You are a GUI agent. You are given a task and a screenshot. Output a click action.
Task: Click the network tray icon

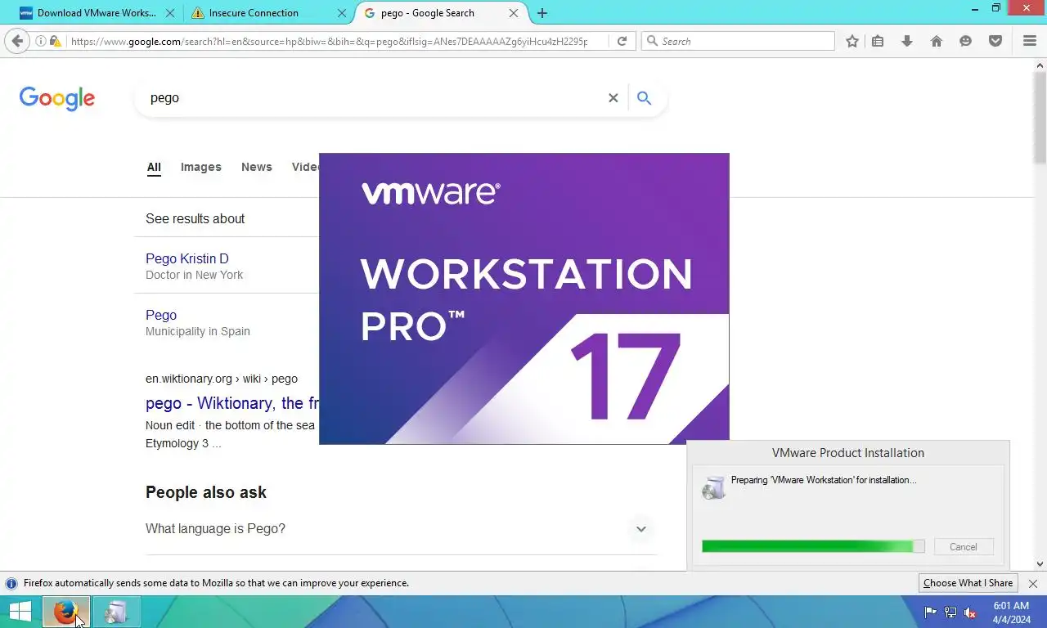click(950, 612)
